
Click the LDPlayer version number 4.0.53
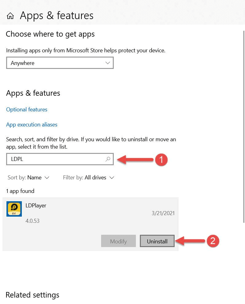click(x=33, y=221)
